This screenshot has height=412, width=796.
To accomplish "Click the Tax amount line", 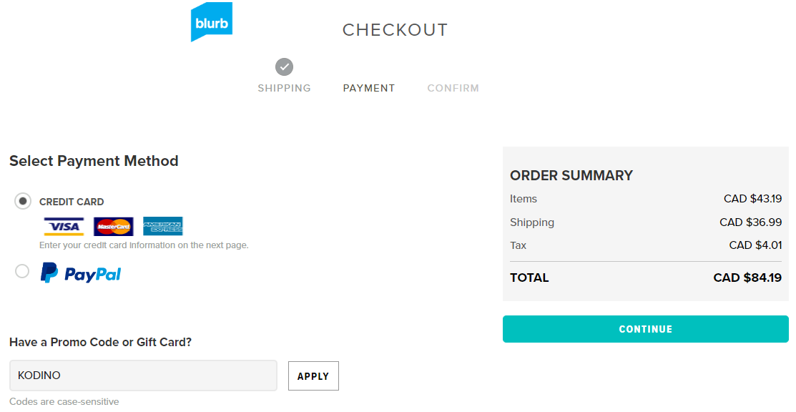I will coord(646,245).
